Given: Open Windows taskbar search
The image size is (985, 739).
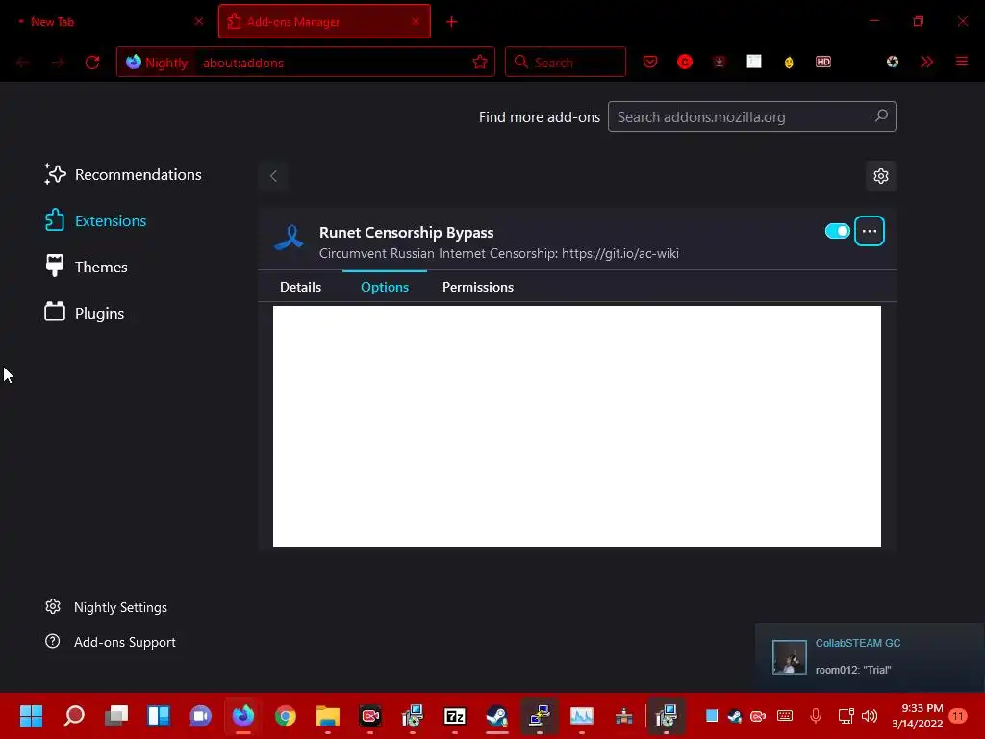Looking at the screenshot, I should [x=74, y=715].
